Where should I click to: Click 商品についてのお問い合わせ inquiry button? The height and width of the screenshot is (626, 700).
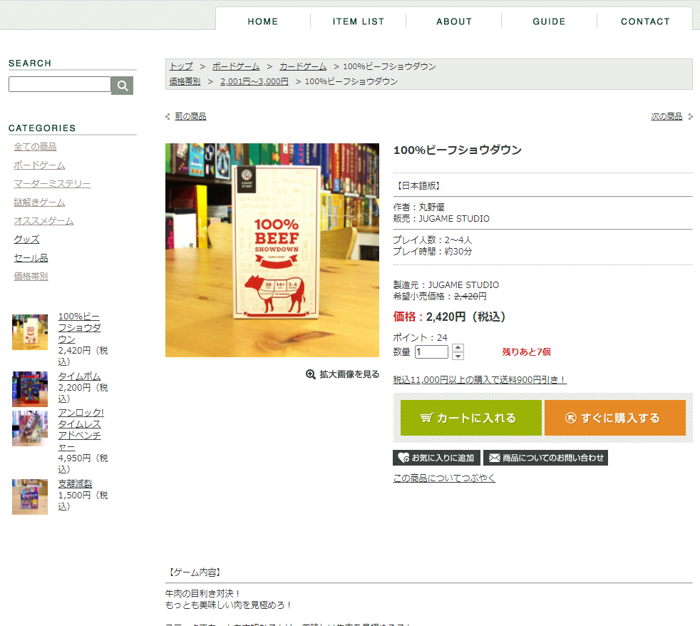(x=545, y=458)
